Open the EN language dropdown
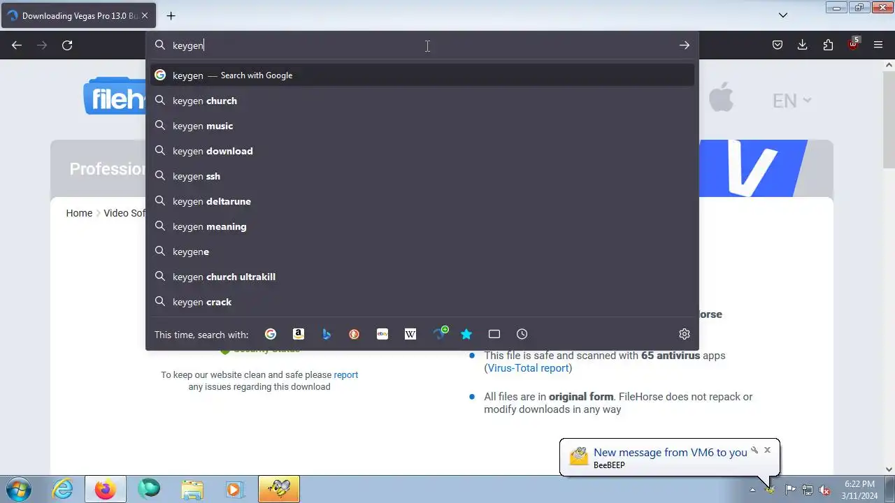Screen dimensions: 895x503 792,101
